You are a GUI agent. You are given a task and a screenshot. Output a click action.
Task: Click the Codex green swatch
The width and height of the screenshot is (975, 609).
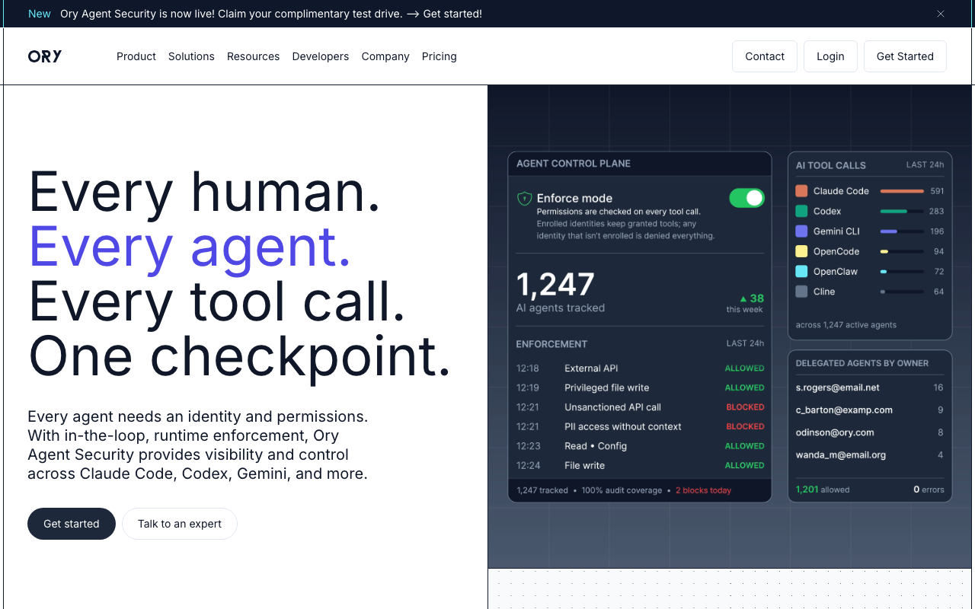801,211
